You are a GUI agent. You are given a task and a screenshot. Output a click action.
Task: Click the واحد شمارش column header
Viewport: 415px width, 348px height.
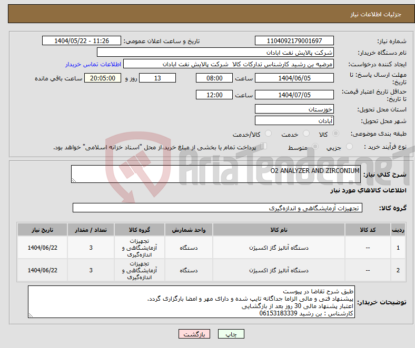coord(189,230)
